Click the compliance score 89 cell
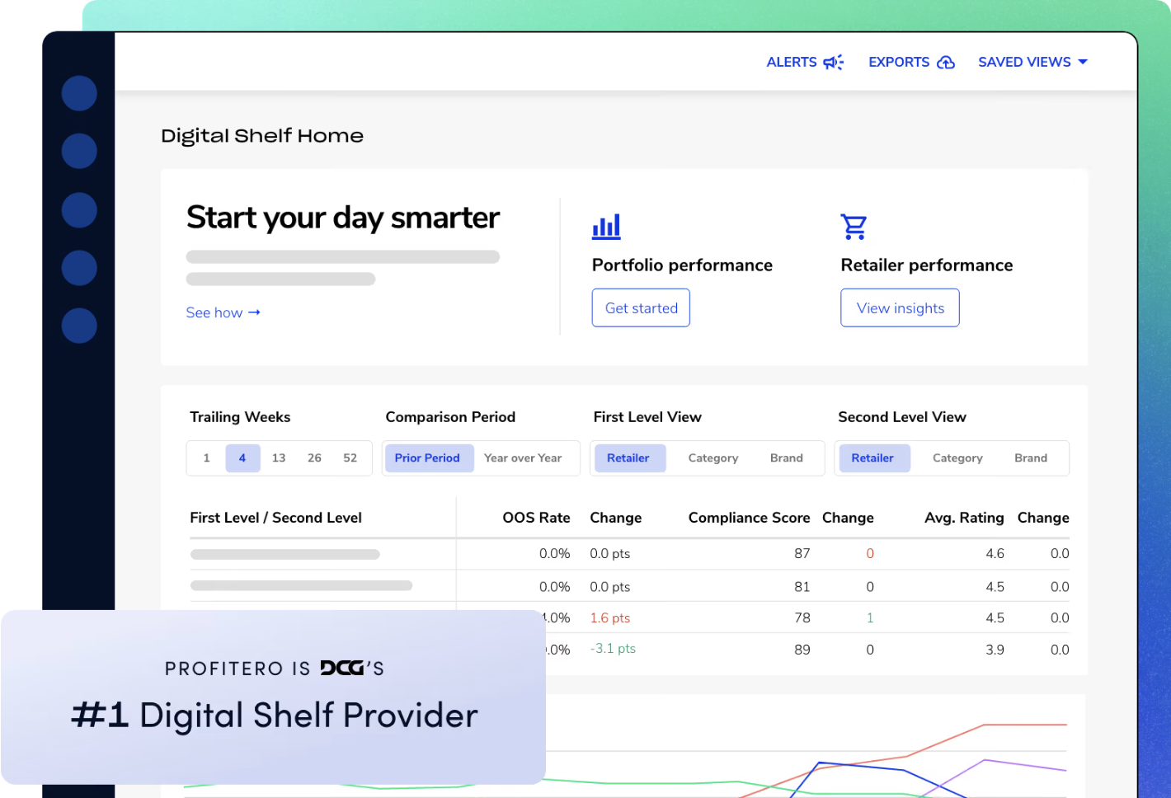Screen dimensions: 1171x798 802,650
